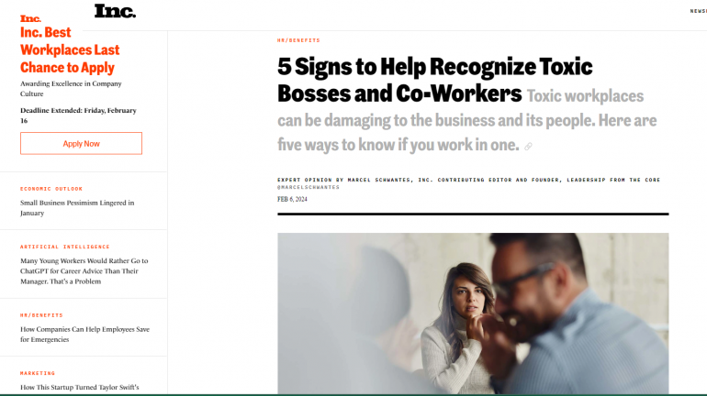Click the article hero image

click(x=473, y=313)
